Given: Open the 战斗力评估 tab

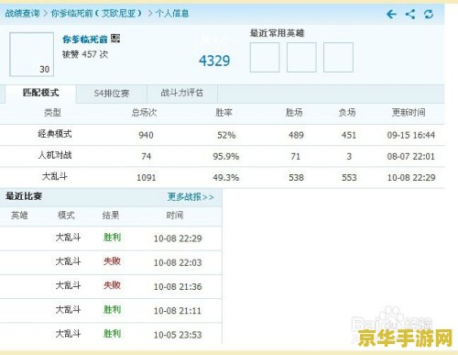Looking at the screenshot, I should pyautogui.click(x=182, y=93).
